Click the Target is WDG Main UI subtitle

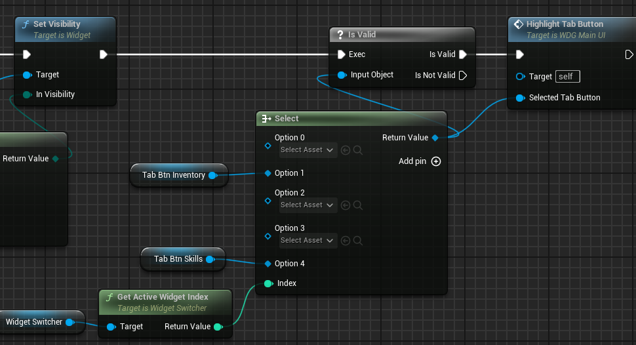(566, 35)
